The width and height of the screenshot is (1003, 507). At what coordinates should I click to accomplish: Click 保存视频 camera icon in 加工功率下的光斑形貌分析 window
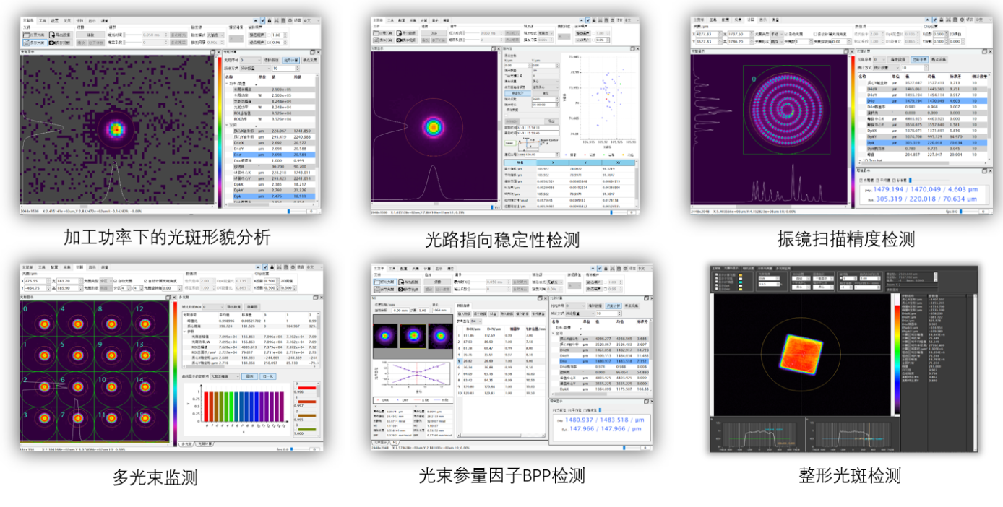tap(52, 43)
